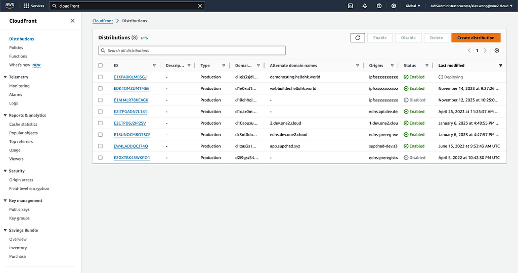Collapse the Reports & analytics section

[5, 116]
